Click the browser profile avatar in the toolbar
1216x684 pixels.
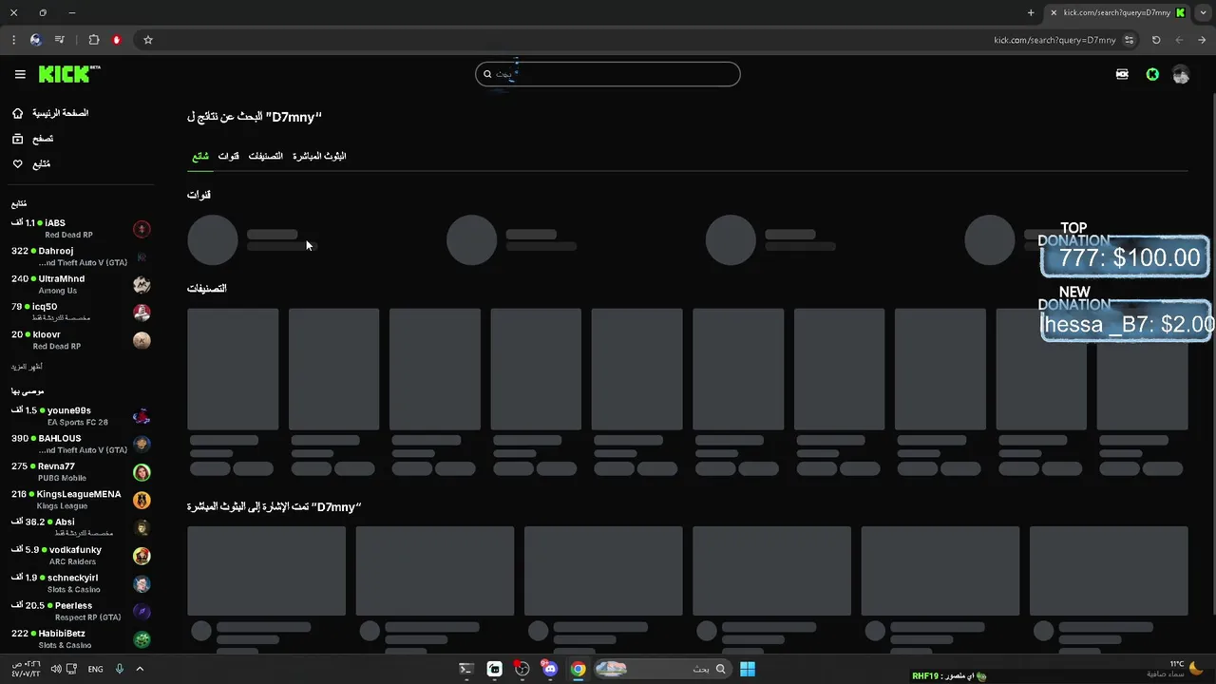tap(36, 40)
